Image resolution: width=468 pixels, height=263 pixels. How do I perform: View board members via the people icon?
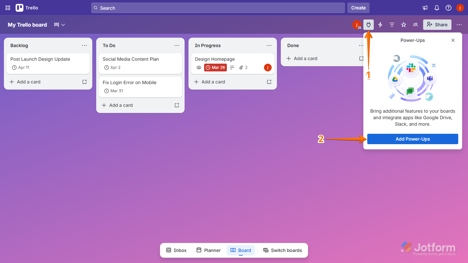pyautogui.click(x=415, y=25)
